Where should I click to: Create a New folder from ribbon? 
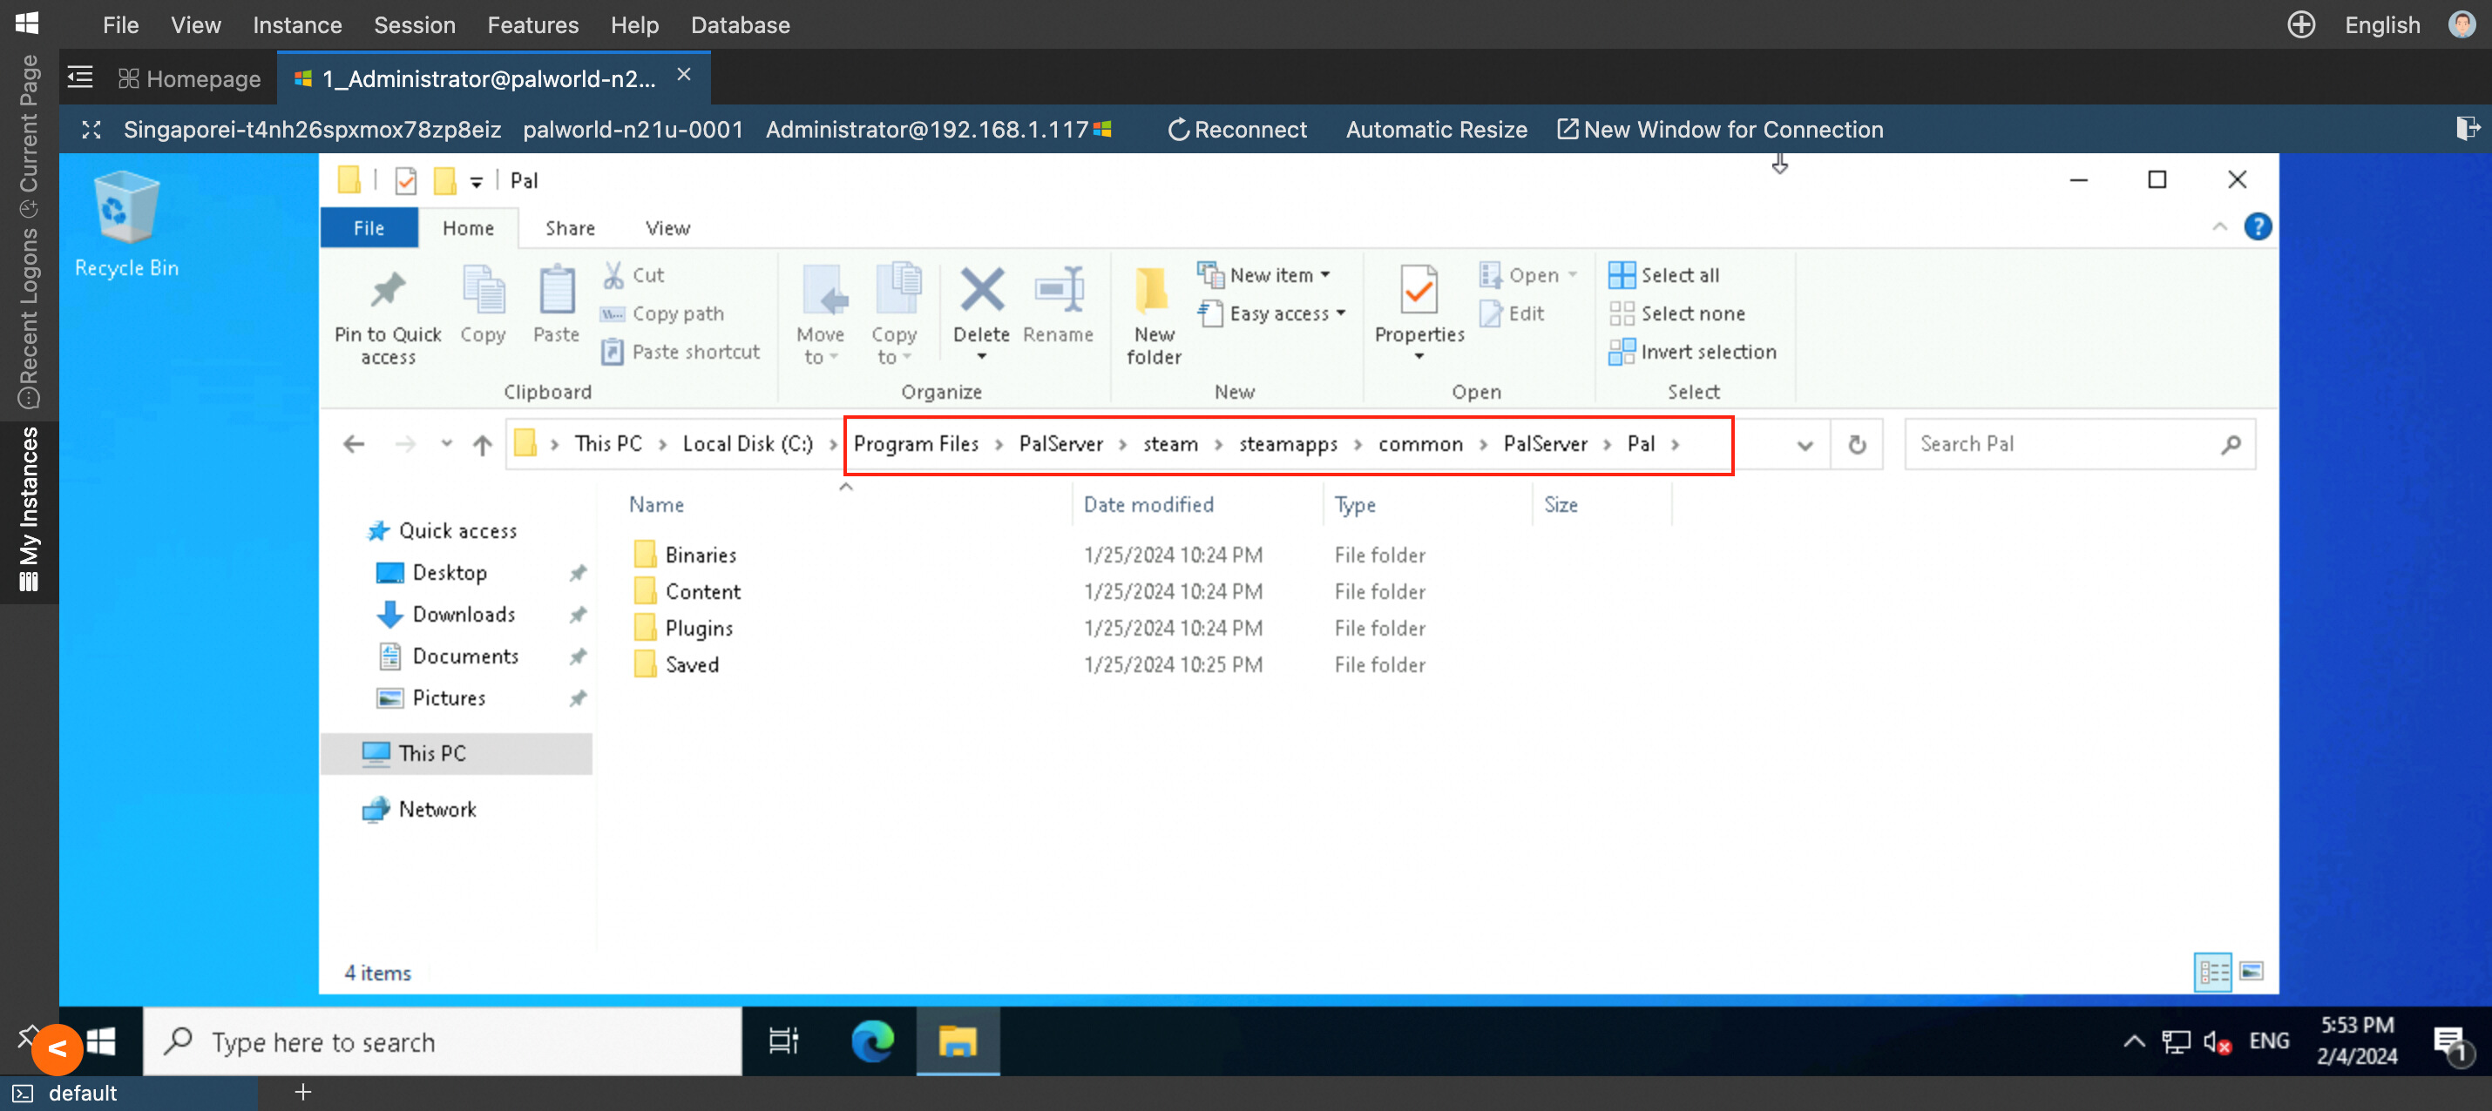coord(1153,314)
